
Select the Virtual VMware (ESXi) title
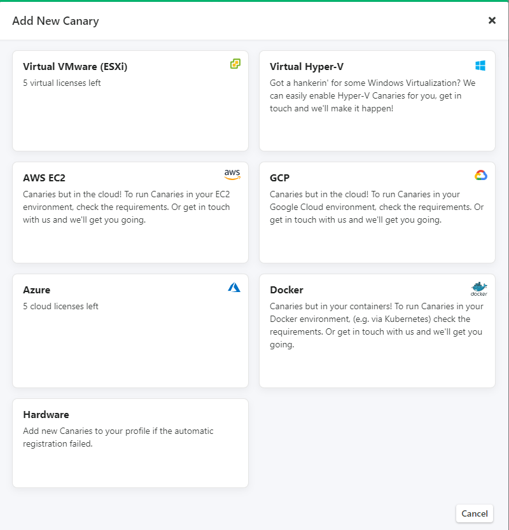pos(75,67)
